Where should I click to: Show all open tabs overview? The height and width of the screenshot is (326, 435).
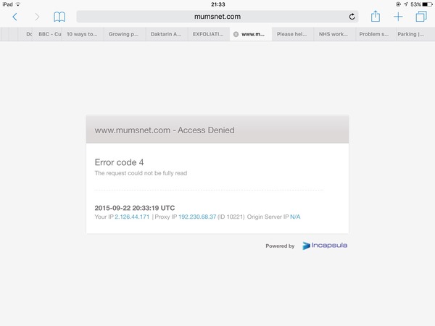click(421, 17)
